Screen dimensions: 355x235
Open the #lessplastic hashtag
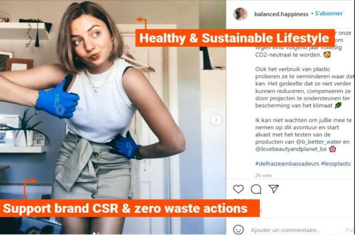327,163
